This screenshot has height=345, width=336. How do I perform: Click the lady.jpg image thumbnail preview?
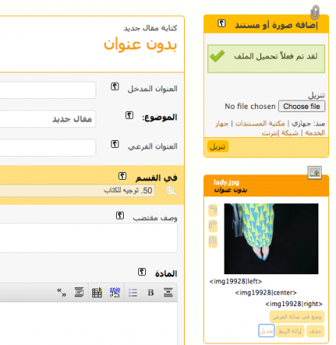[271, 238]
